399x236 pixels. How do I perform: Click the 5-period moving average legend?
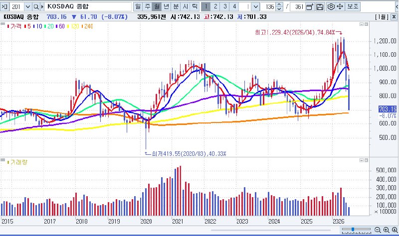coord(28,26)
